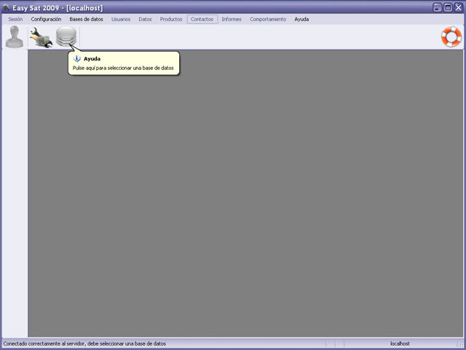Click the Ayuda tooltip balloon

tap(124, 63)
